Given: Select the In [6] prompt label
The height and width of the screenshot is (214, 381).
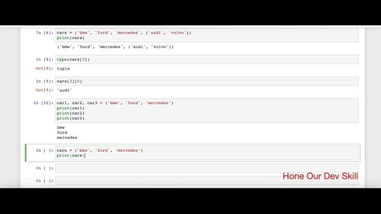Looking at the screenshot, I should 45,33.
